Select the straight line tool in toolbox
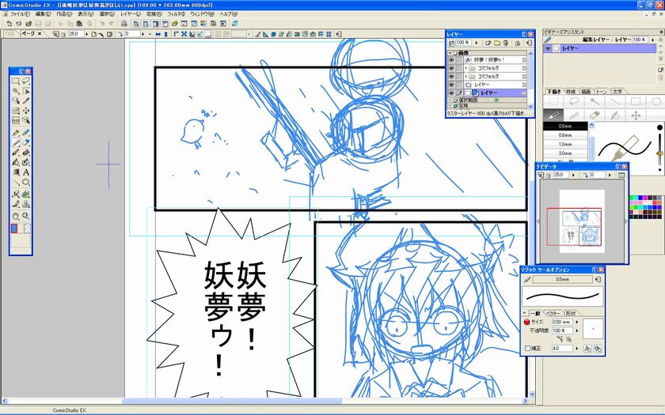This screenshot has height=415, width=665. pos(16,183)
